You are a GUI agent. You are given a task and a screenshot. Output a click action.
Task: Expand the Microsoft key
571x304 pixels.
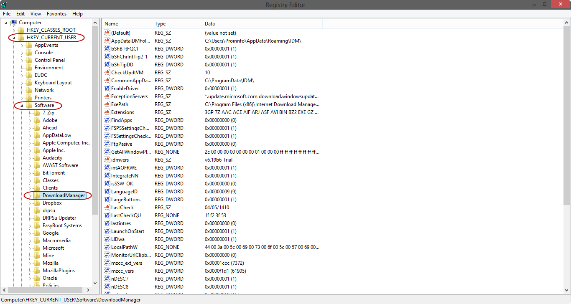[x=30, y=248]
